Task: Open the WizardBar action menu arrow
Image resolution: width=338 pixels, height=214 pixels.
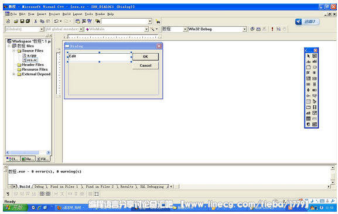Action: point(157,29)
